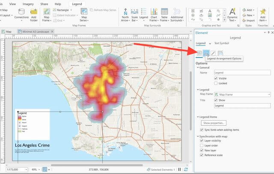Select the straight text 'A' tool in graphics gallery

tap(210, 11)
